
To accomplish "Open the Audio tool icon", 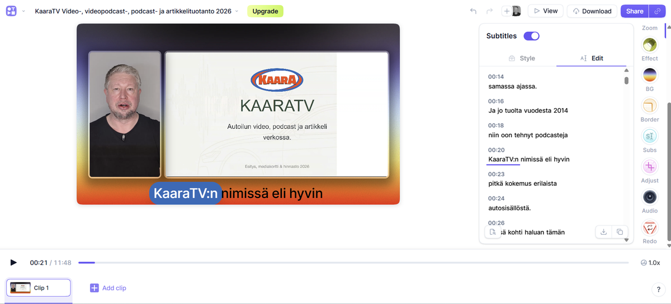I will (649, 197).
